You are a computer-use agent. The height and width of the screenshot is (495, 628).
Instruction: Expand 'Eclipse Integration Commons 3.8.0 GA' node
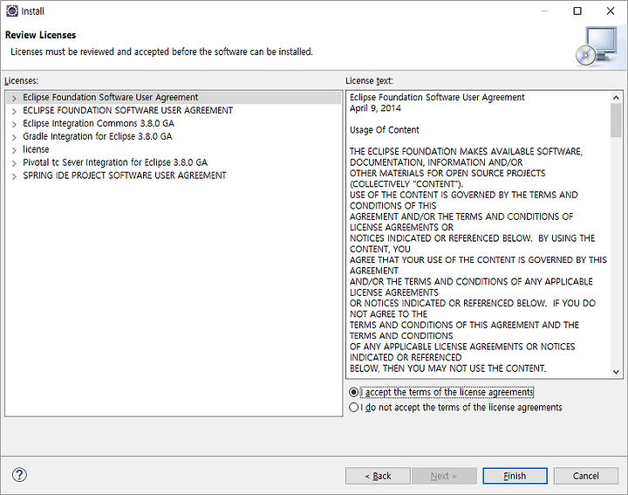click(14, 124)
